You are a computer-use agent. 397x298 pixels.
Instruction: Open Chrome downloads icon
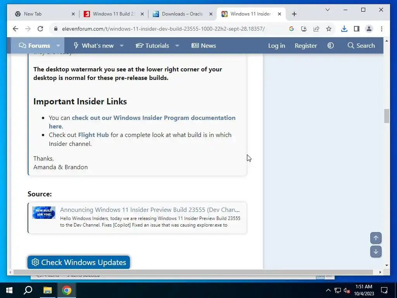click(x=344, y=29)
